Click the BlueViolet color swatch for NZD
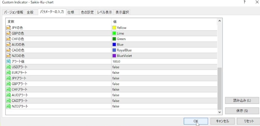This screenshot has height=126, width=260. click(114, 56)
